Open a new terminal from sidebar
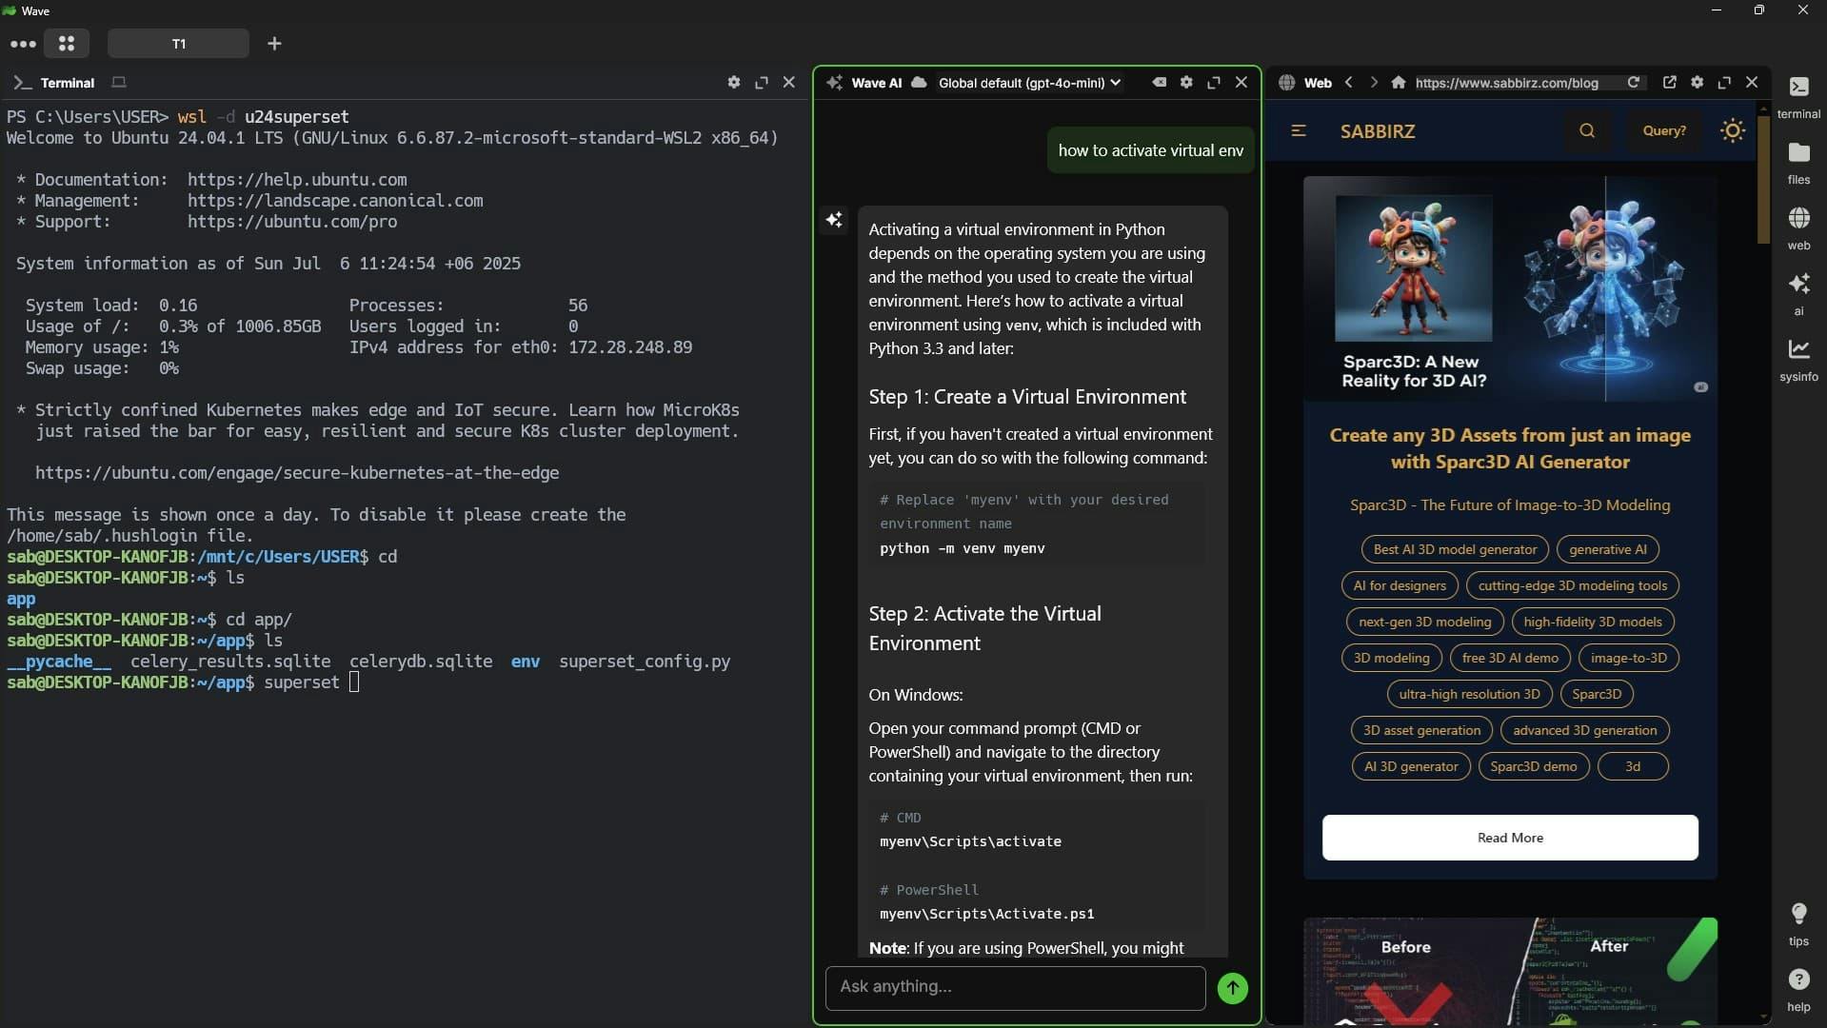 click(x=1798, y=96)
